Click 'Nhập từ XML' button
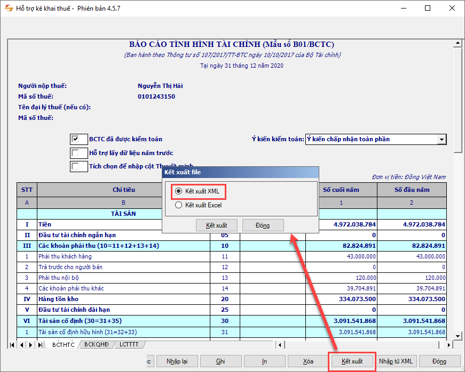 pos(396,361)
